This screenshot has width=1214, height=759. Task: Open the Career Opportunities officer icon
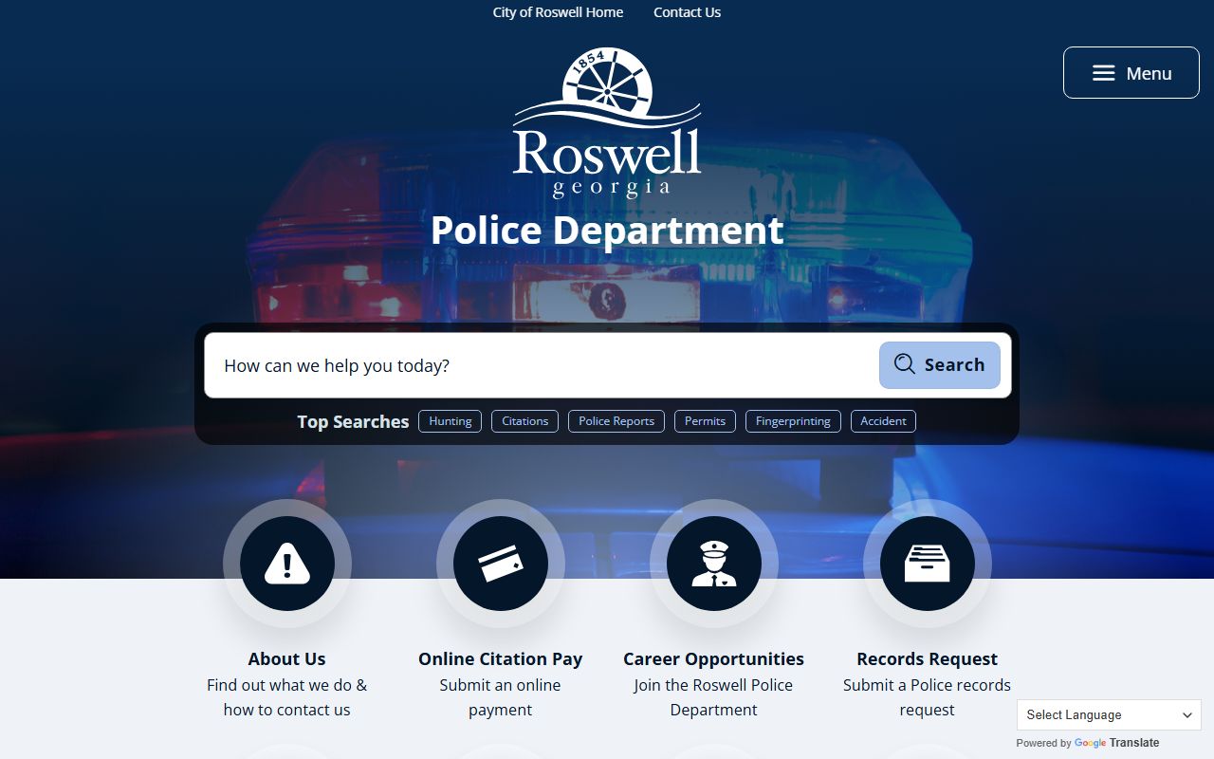[x=714, y=564]
